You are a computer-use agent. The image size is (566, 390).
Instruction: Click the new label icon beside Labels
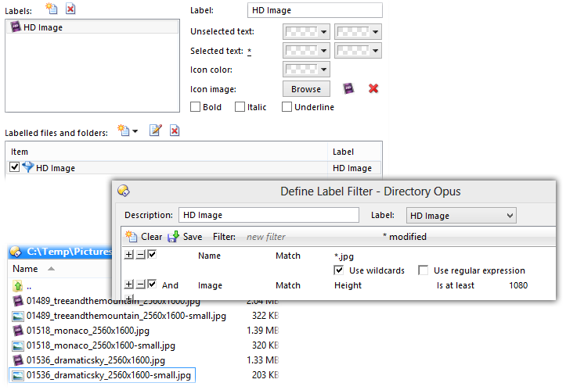[x=51, y=9]
